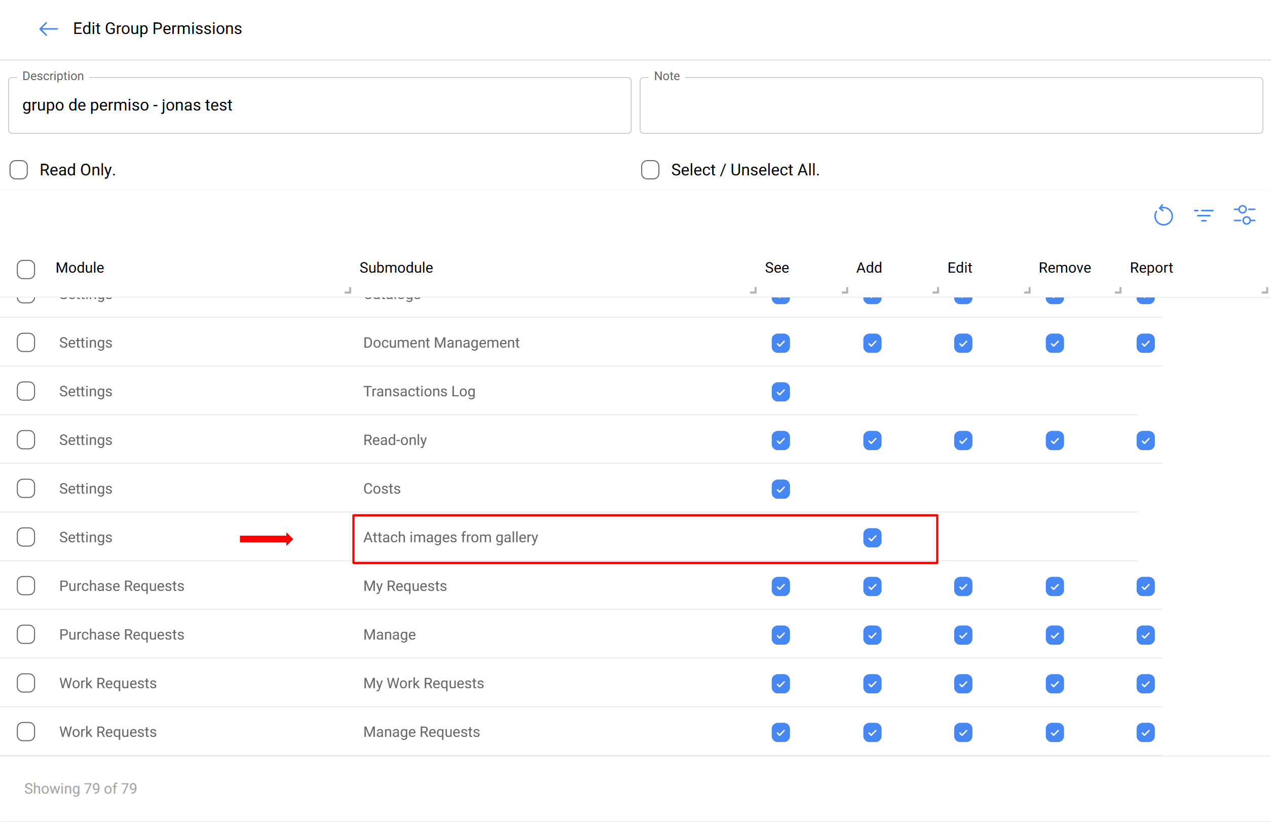Tick the header select-all rows checkbox

(x=26, y=269)
